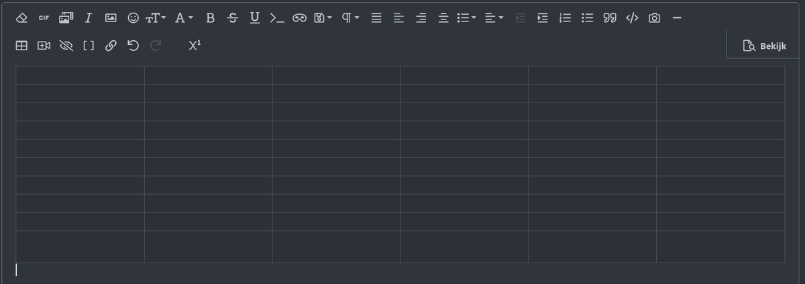Toggle underline formatting
This screenshot has width=805, height=284.
click(x=254, y=18)
